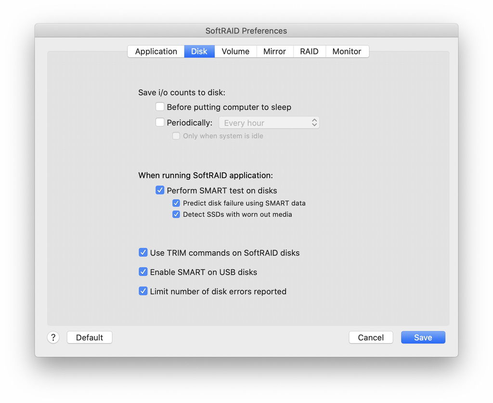Disable Predict disk failure using SMART data
Screen dimensions: 493x403
click(x=176, y=203)
